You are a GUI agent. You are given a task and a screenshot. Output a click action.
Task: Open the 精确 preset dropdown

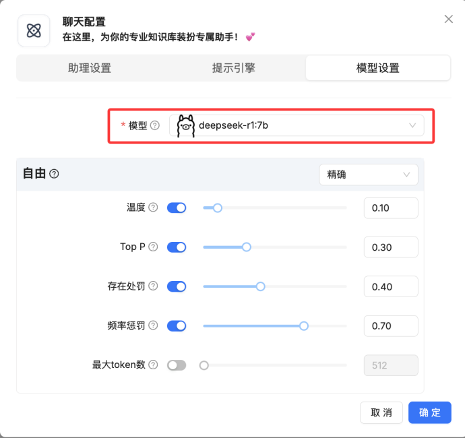coord(369,175)
